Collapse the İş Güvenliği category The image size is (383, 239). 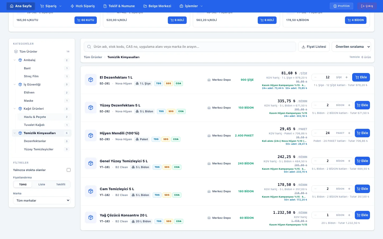[15, 84]
